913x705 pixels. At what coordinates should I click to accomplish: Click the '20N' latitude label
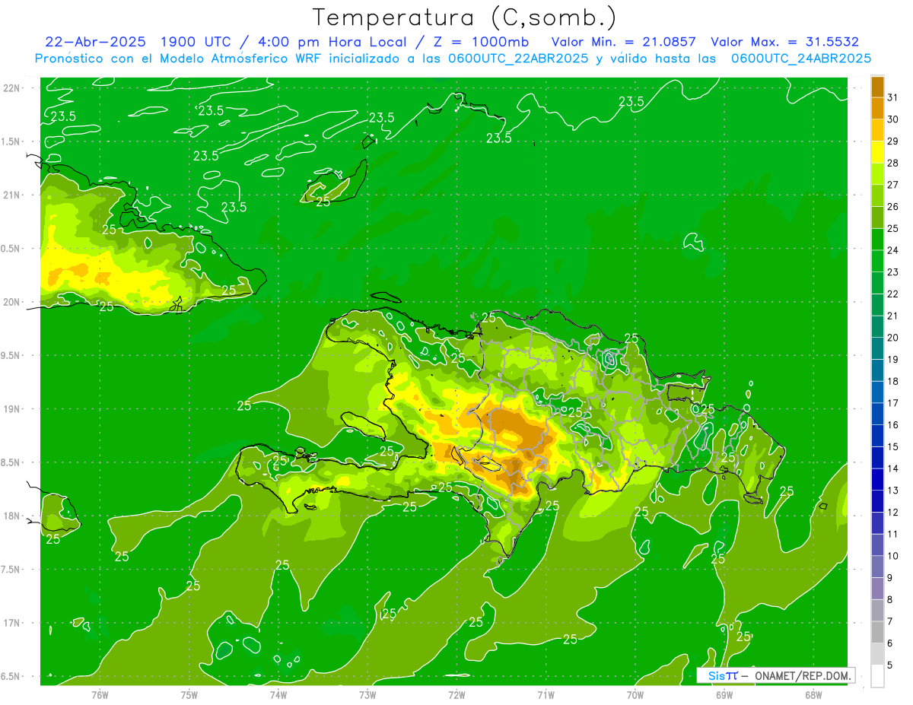[x=11, y=302]
